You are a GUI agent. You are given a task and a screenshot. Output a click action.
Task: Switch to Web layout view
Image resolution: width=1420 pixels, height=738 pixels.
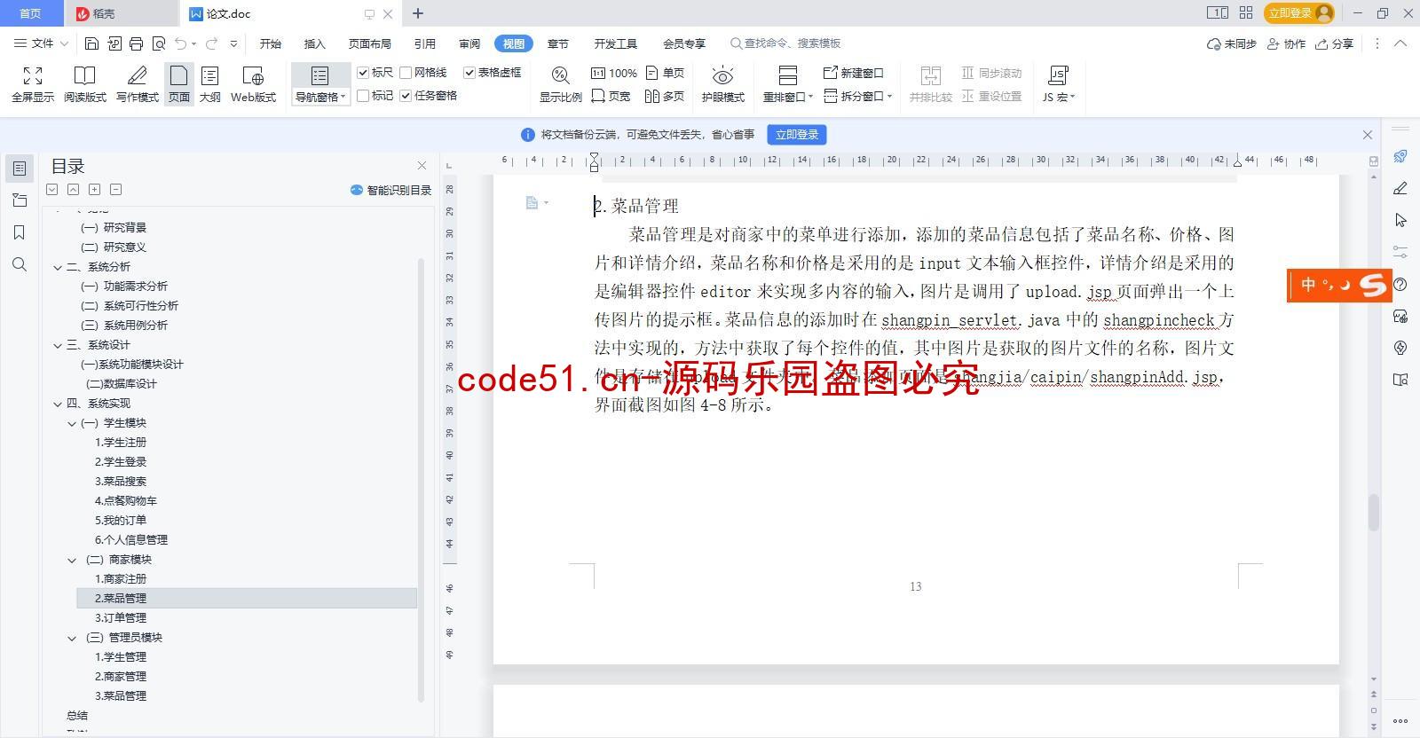(254, 84)
